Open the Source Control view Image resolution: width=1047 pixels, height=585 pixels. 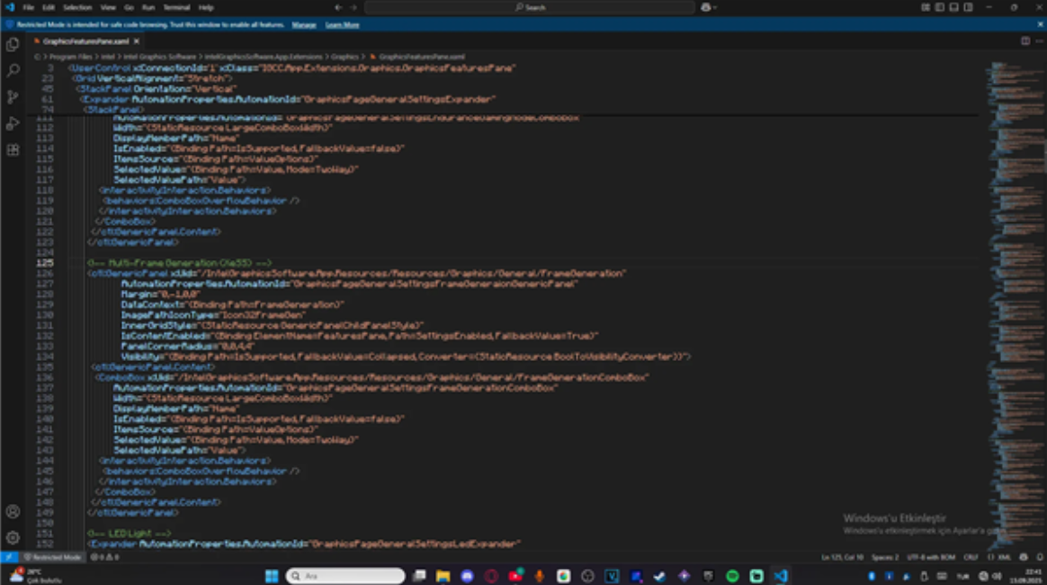(x=13, y=97)
